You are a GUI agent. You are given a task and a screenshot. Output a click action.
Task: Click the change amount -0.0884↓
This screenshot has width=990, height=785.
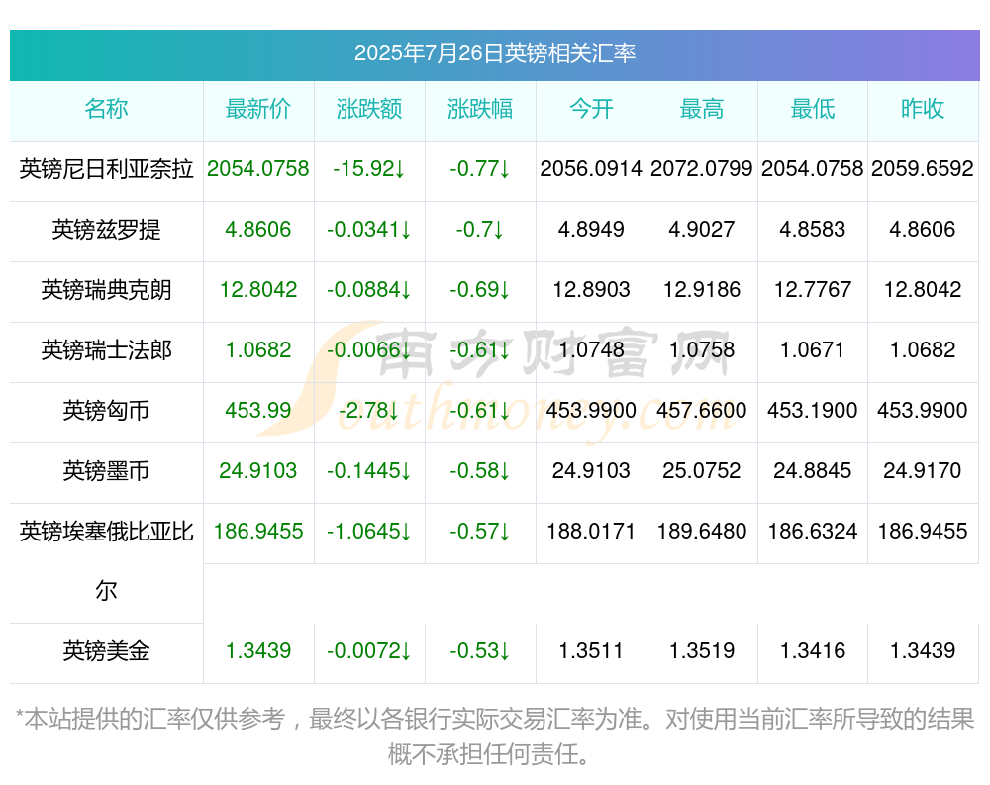point(369,290)
